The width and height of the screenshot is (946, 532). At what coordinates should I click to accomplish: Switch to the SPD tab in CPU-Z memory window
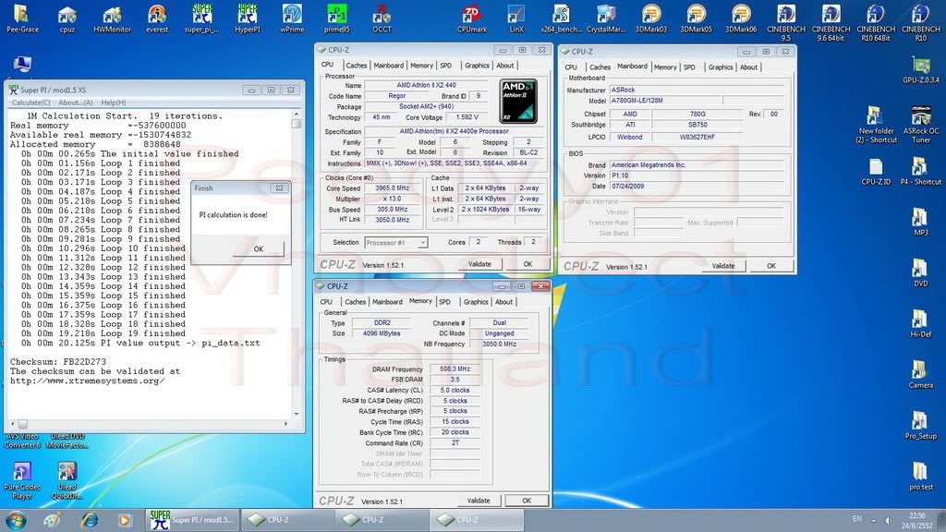click(x=444, y=302)
